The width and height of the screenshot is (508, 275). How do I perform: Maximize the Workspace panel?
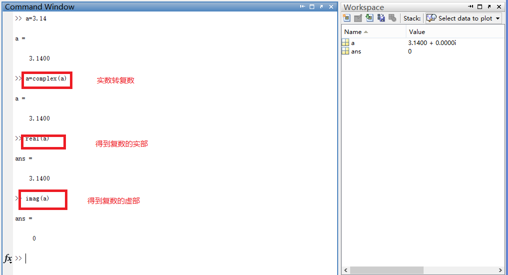click(480, 6)
